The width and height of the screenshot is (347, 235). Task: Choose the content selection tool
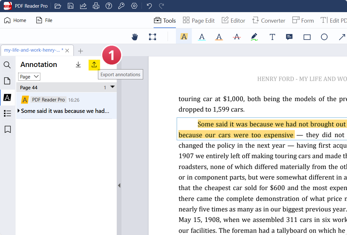[x=152, y=37]
